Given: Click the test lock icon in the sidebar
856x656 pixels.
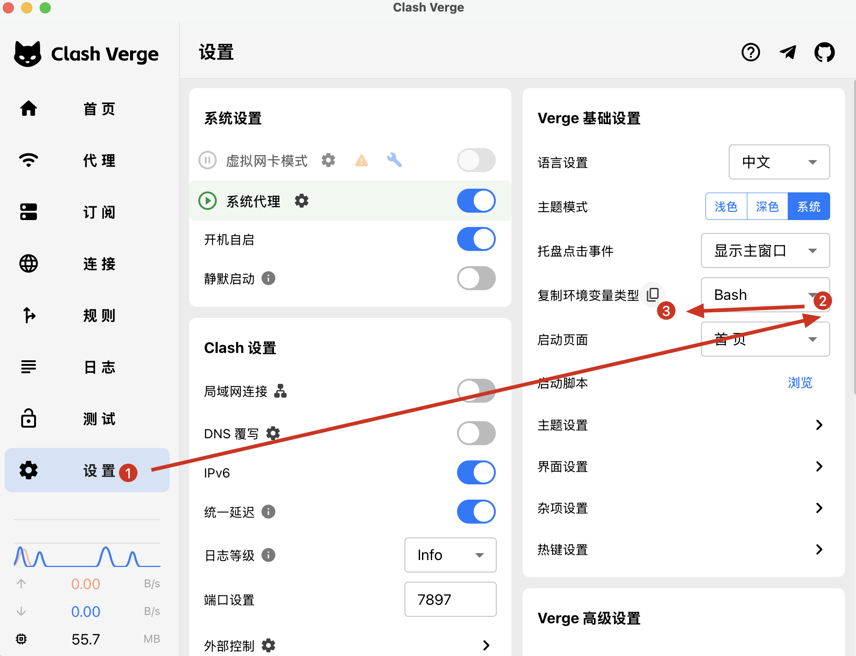Looking at the screenshot, I should (x=29, y=418).
